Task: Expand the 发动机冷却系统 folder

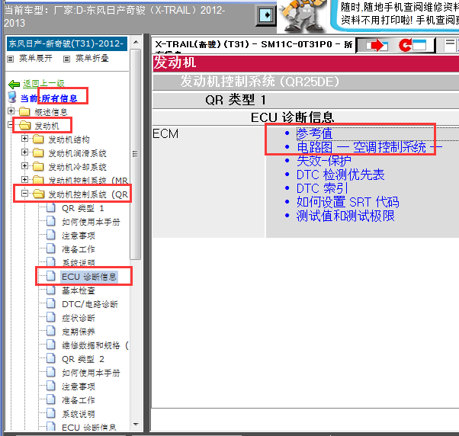Action: pyautogui.click(x=24, y=166)
